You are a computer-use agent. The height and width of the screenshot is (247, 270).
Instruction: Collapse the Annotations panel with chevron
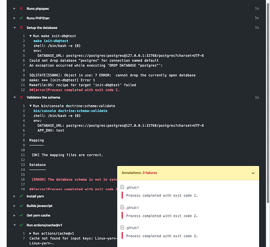(253, 173)
